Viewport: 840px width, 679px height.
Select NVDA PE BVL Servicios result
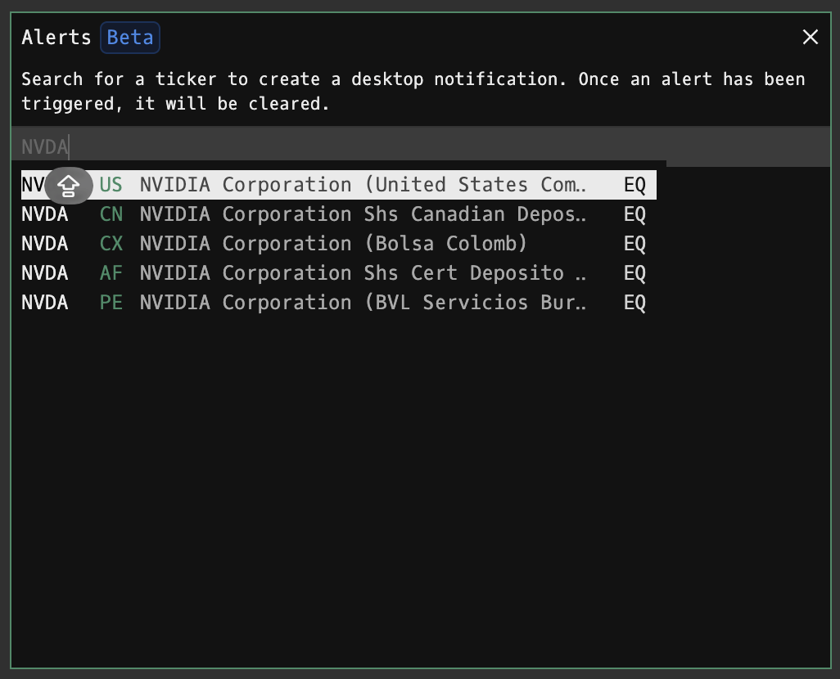pos(339,303)
